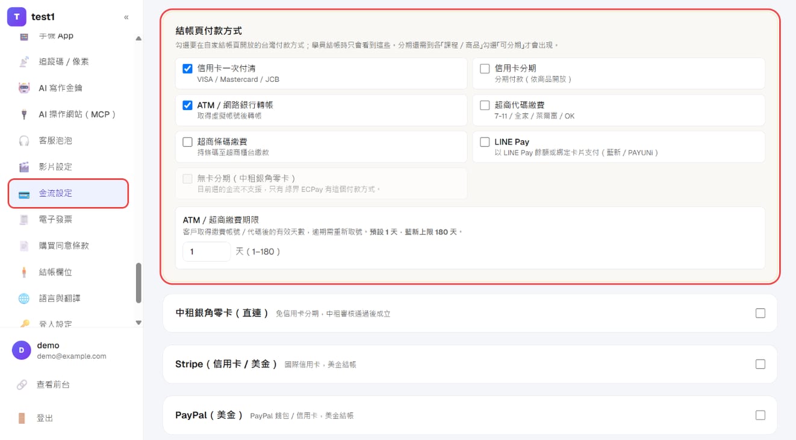Click the ATM / 超商繳費期限 days input
This screenshot has width=796, height=440.
click(x=207, y=252)
